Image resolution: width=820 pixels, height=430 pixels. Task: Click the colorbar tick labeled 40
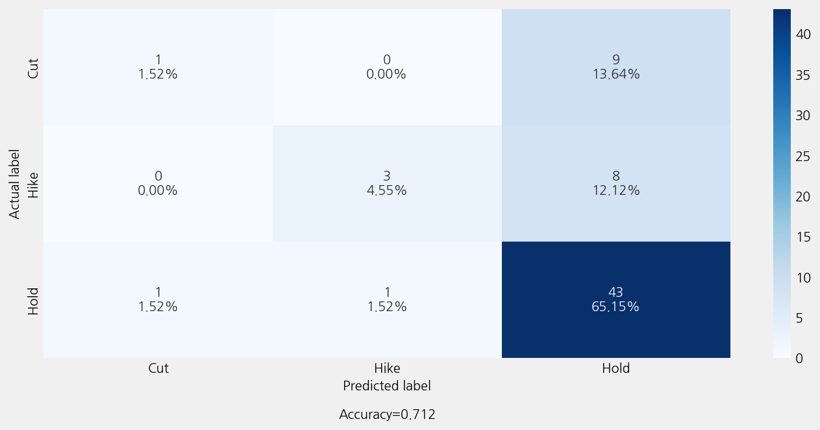803,34
